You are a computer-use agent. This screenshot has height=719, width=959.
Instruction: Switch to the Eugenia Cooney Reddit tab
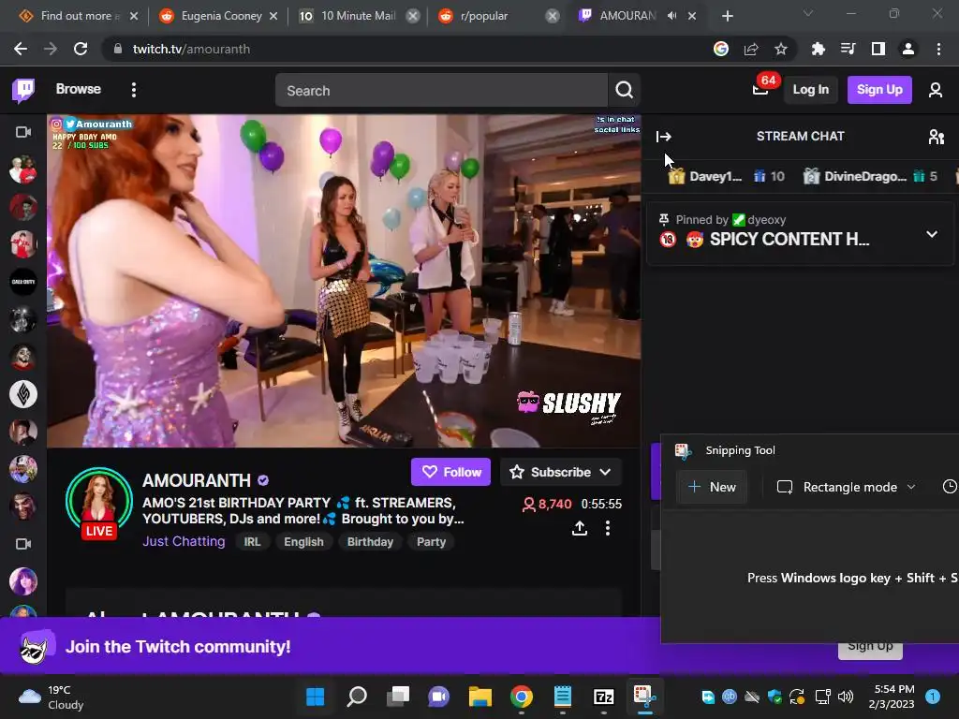(211, 16)
